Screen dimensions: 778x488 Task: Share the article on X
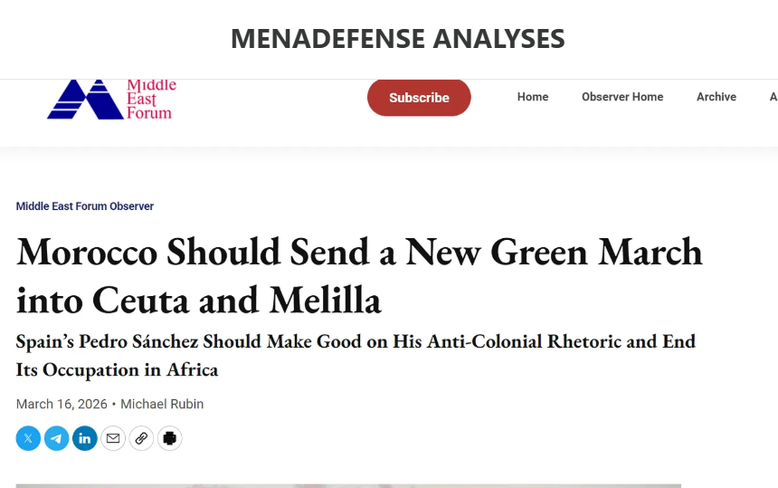(x=28, y=439)
